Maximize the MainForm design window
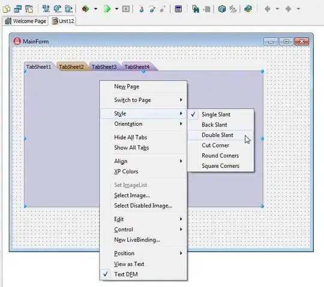Screen dimensions: 324x287 [x=286, y=41]
